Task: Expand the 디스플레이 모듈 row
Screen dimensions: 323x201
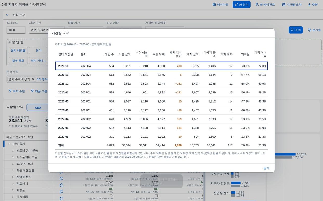Action: [13, 157]
